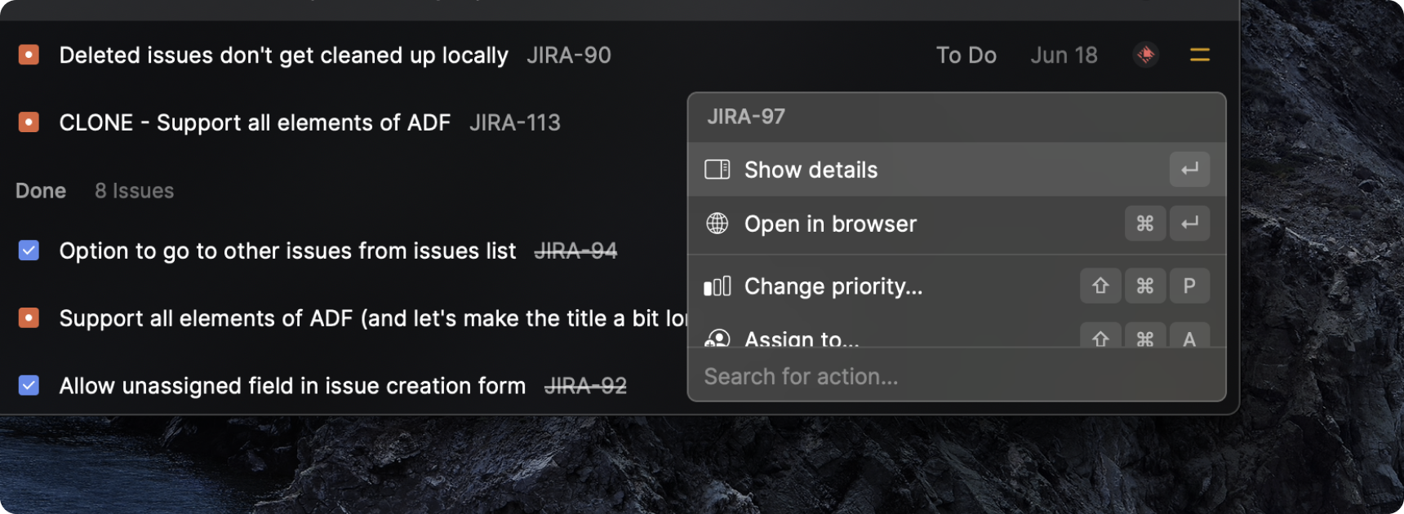This screenshot has width=1404, height=514.
Task: Open issue Support all elements of ADF (and let's
Action: click(372, 318)
